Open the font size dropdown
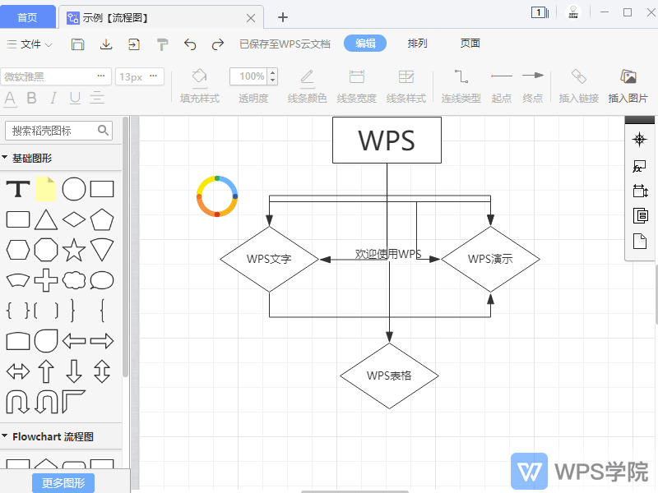The image size is (658, 493). point(139,76)
